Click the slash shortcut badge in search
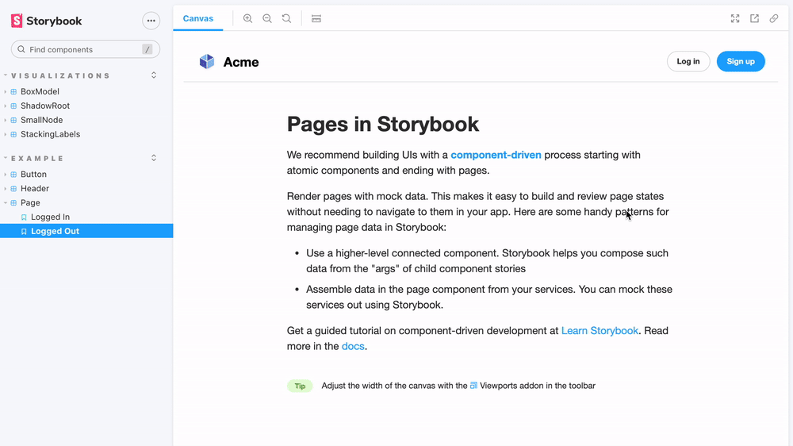The image size is (793, 446). (x=147, y=49)
